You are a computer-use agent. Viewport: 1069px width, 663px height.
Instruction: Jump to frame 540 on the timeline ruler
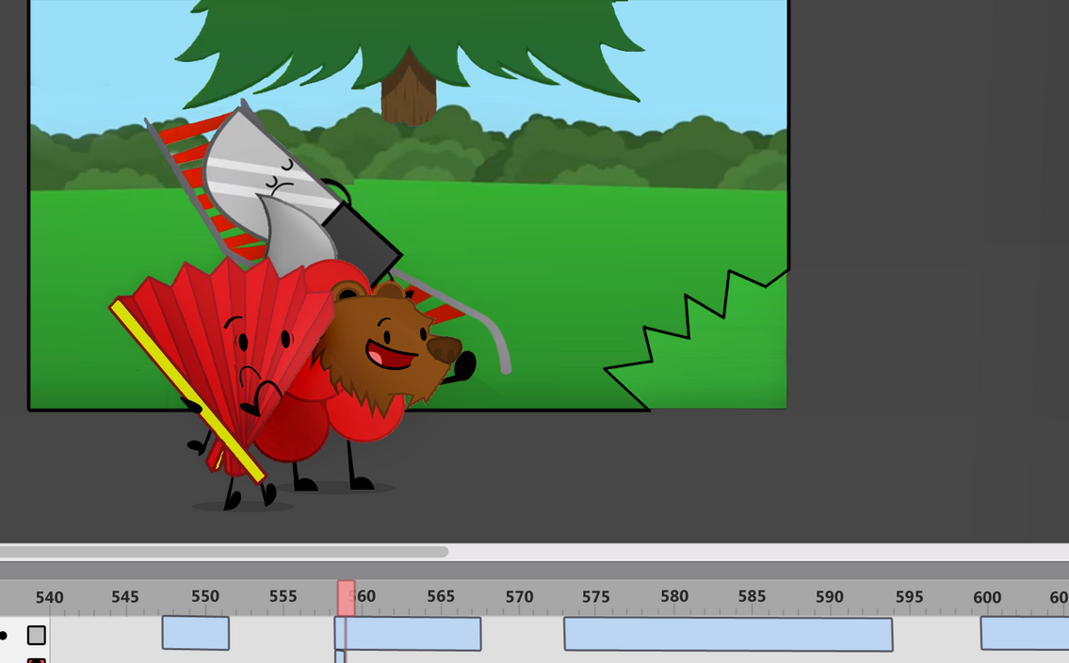(49, 598)
